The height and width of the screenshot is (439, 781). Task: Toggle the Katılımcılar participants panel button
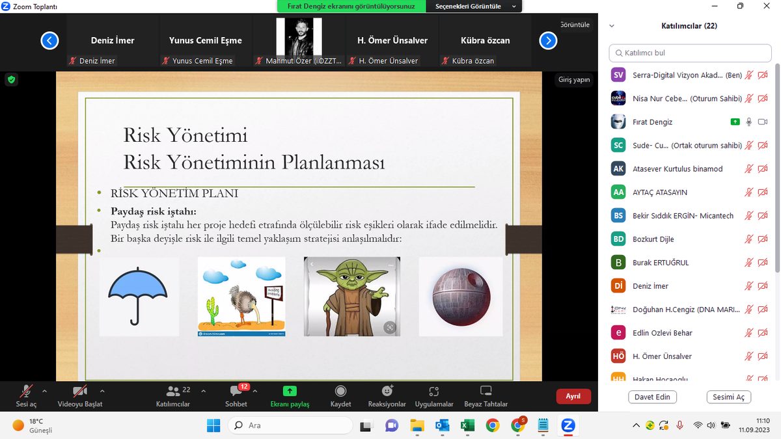click(x=173, y=395)
